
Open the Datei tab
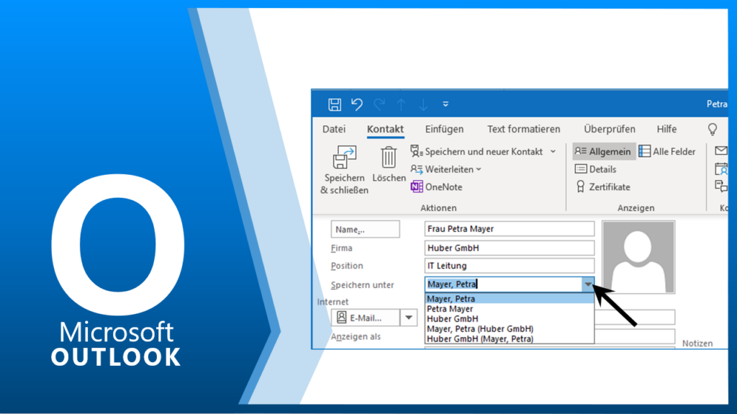coord(334,129)
